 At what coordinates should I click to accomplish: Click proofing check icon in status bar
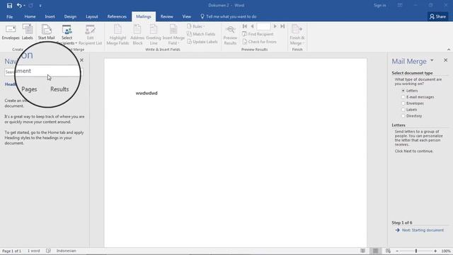point(49,251)
